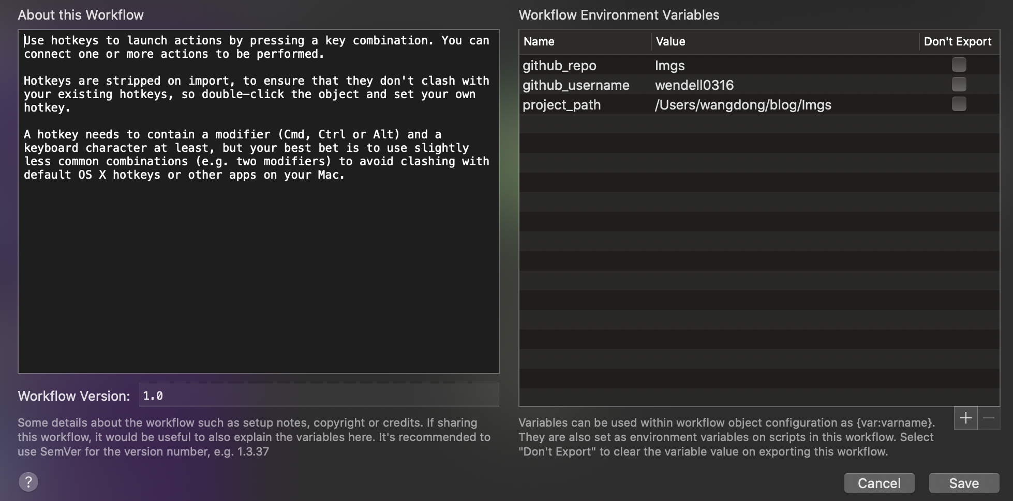Click inside the About this Workflow text area

pos(259,269)
